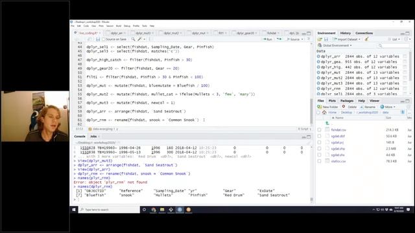
Task: View dplyr_rnm data as table grid icon
Action: pos(405,89)
